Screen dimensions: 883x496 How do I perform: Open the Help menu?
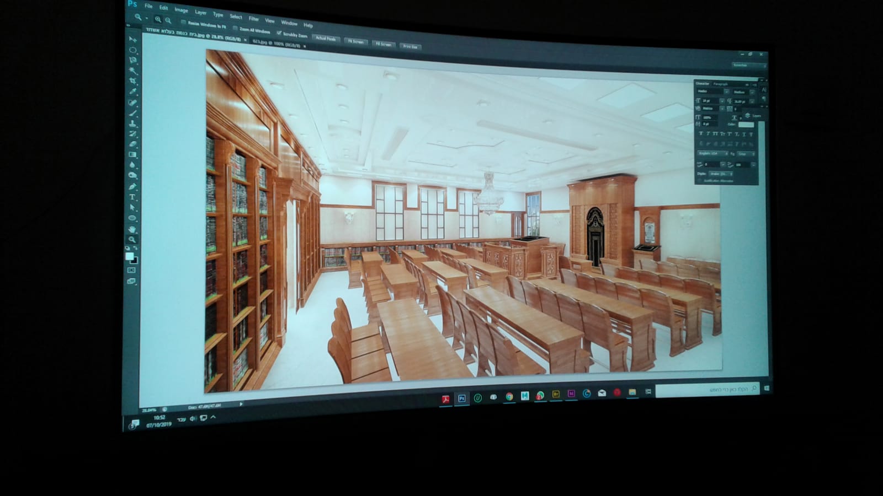(308, 25)
